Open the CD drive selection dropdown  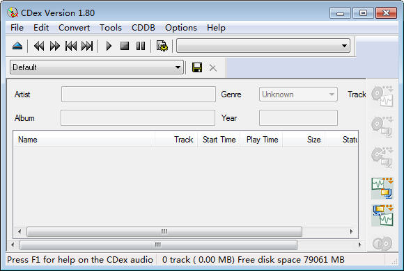[x=263, y=46]
